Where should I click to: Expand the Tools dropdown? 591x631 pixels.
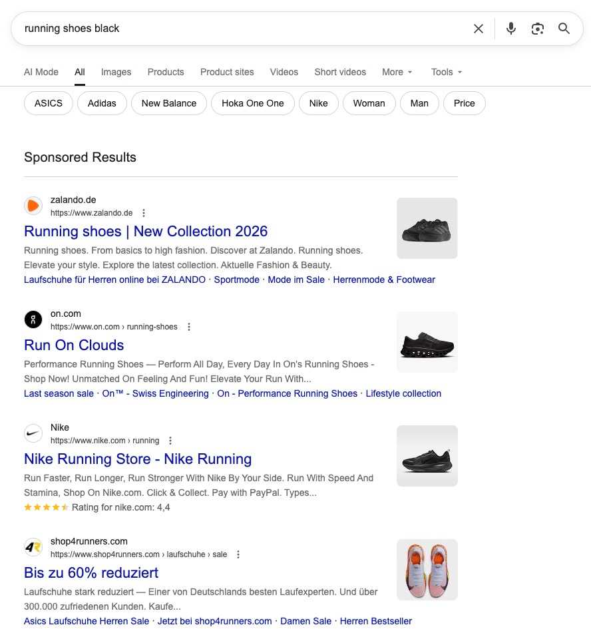coord(447,72)
